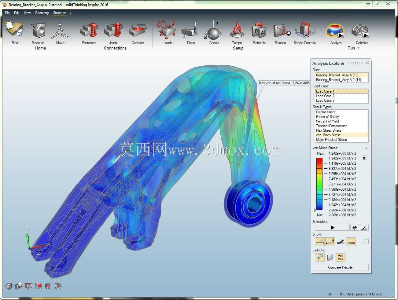Click the view rotation icon next to camera
The height and width of the screenshot is (300, 398).
coord(28,286)
